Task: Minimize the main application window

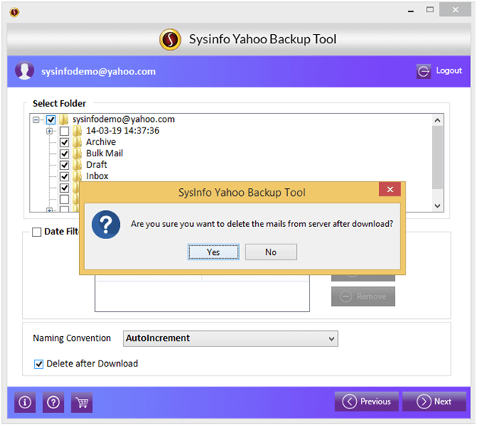Action: (x=411, y=11)
